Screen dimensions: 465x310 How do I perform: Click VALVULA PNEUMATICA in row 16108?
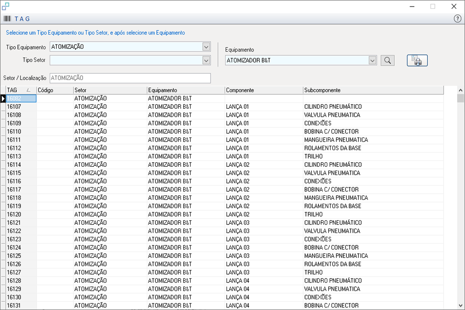coord(332,115)
